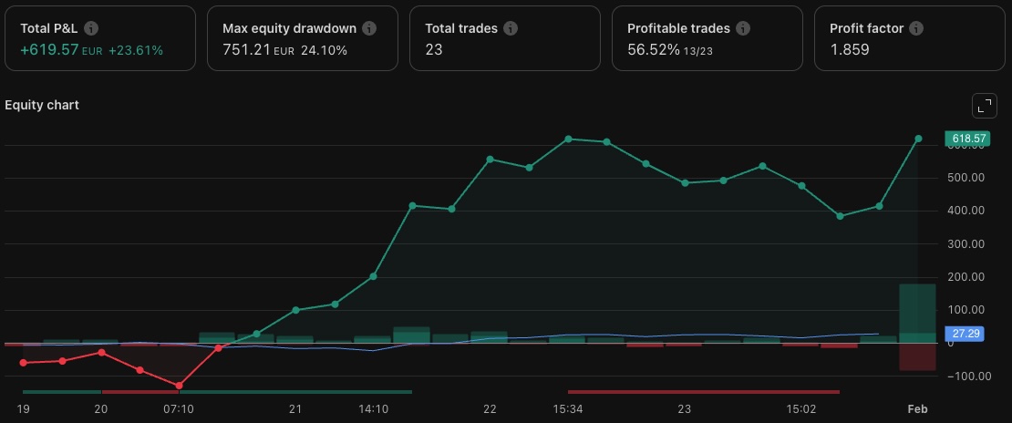
Task: Click the green 618.57 equity price label
Action: pos(967,139)
